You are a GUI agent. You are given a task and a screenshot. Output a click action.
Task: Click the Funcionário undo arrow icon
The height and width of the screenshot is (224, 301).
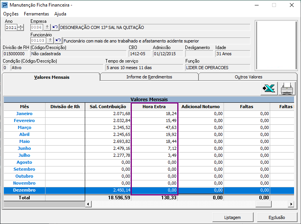pyautogui.click(x=58, y=41)
